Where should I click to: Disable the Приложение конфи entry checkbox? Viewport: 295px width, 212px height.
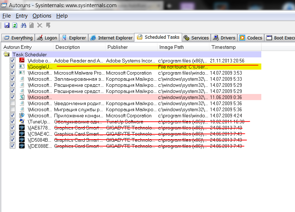(13, 116)
